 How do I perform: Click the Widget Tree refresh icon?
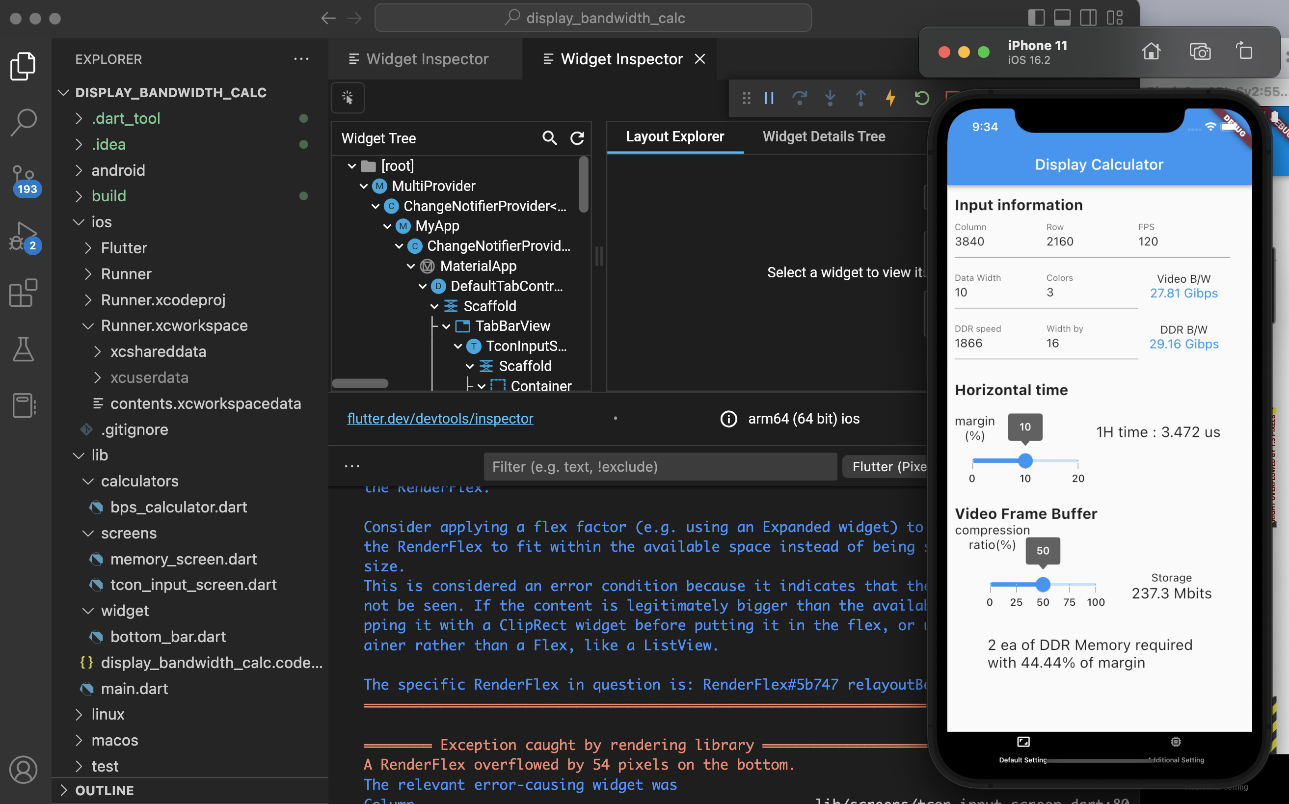[577, 138]
